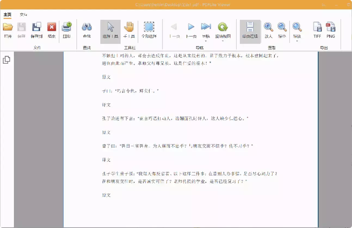Expand the 导航 navigation dropdown
The width and height of the screenshot is (352, 228).
click(x=206, y=40)
